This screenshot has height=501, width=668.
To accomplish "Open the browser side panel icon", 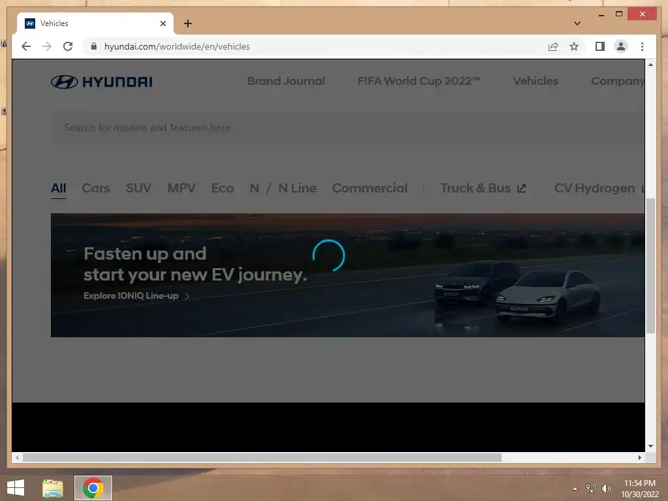I will click(600, 46).
